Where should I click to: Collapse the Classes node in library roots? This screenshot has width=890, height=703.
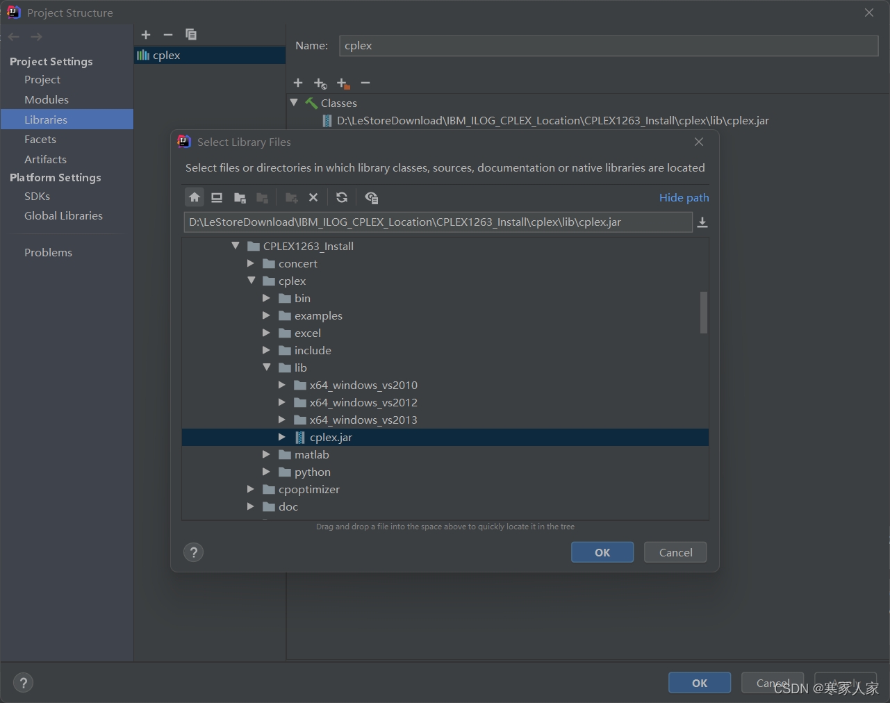(x=294, y=103)
